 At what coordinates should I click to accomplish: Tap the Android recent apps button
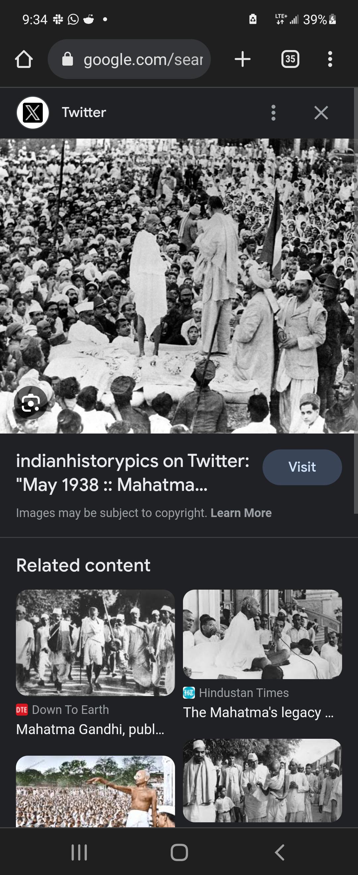[79, 852]
